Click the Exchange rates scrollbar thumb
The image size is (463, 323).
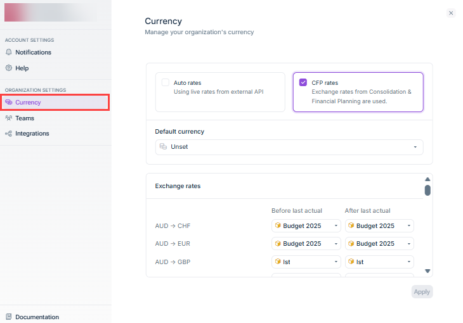[427, 190]
